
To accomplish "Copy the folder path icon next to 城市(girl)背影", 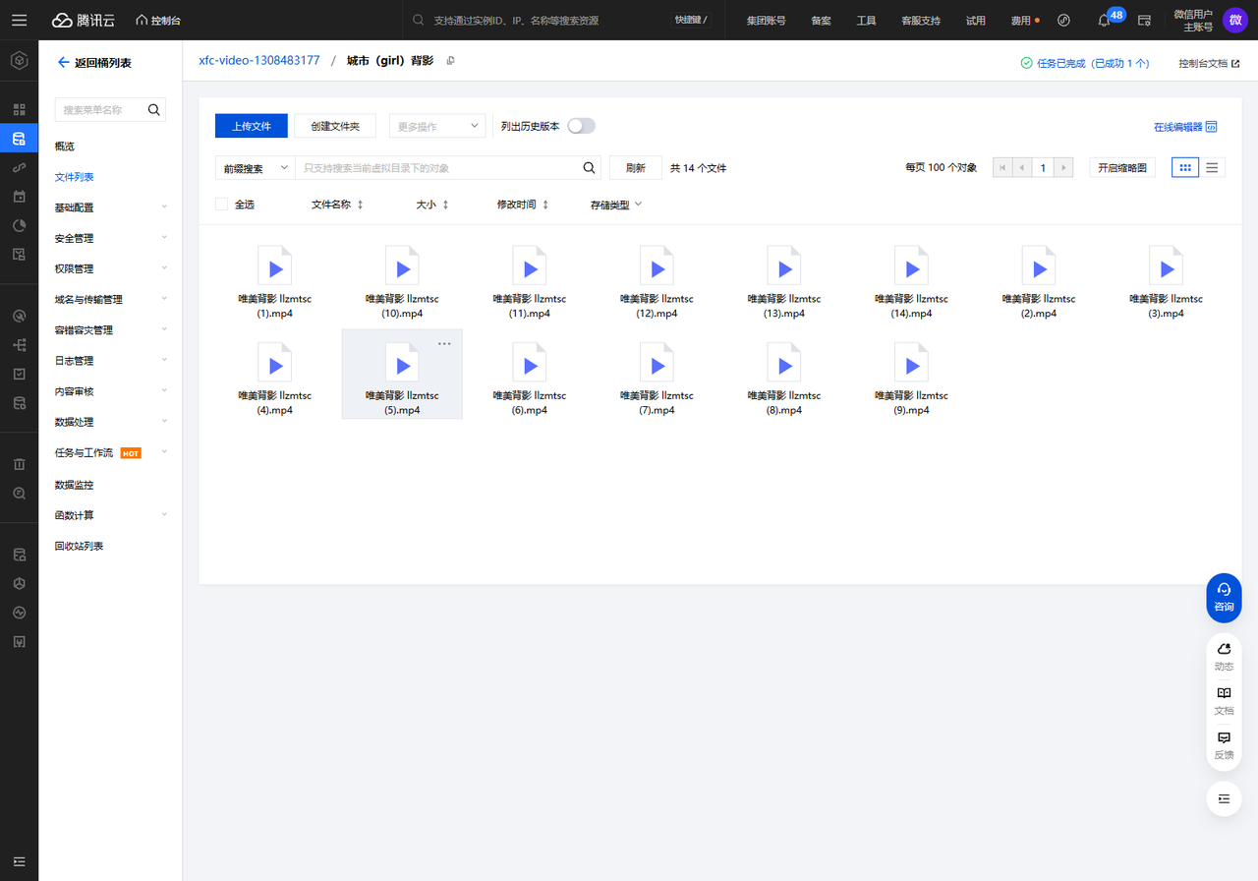I will (x=451, y=61).
